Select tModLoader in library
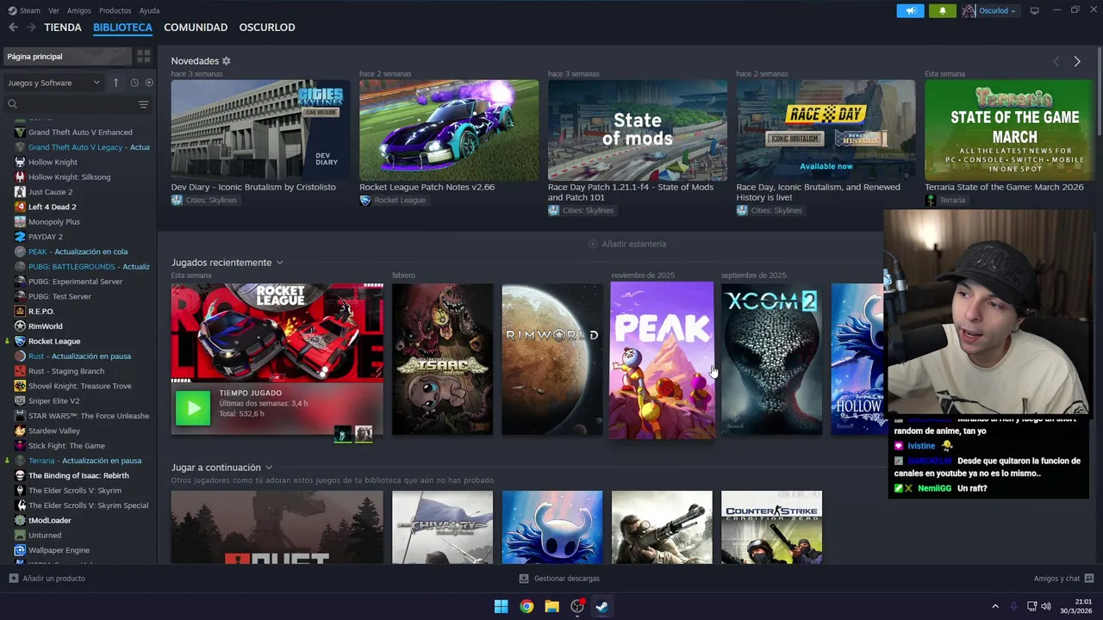Screen dimensions: 1103x620 coord(49,520)
